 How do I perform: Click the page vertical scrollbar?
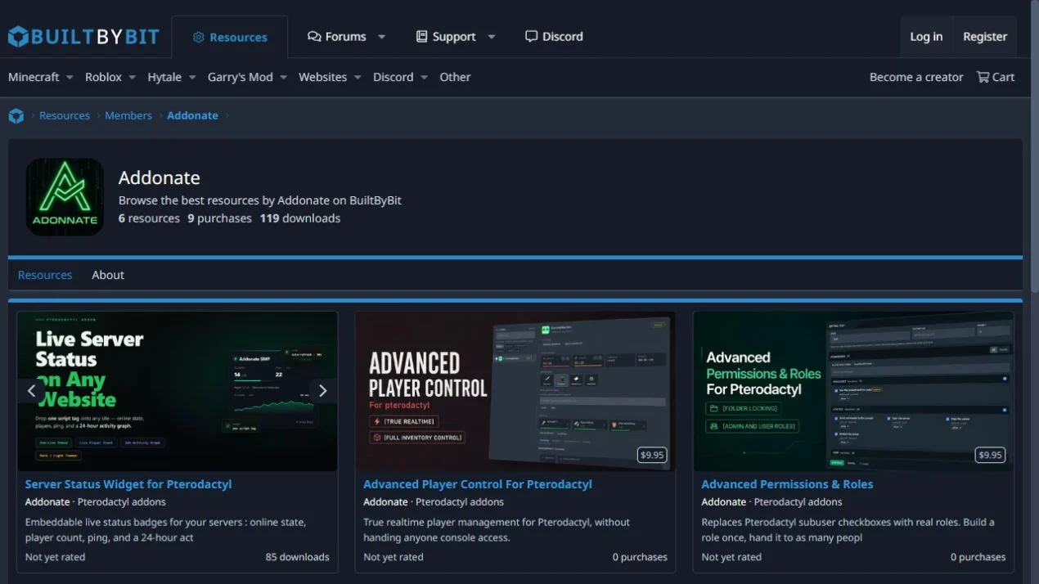coord(1034,147)
